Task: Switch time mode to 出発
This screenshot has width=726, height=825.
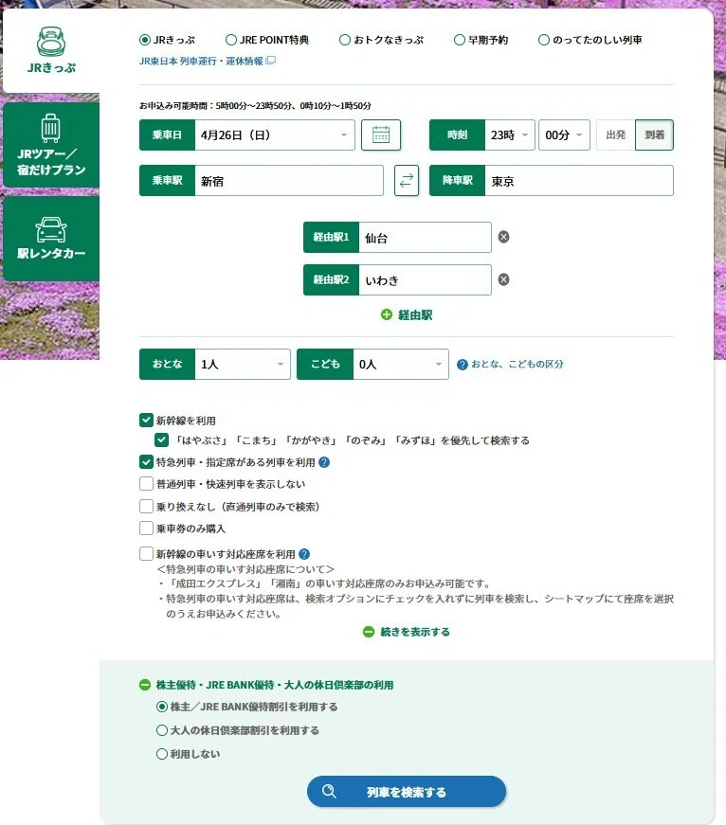Action: 615,135
